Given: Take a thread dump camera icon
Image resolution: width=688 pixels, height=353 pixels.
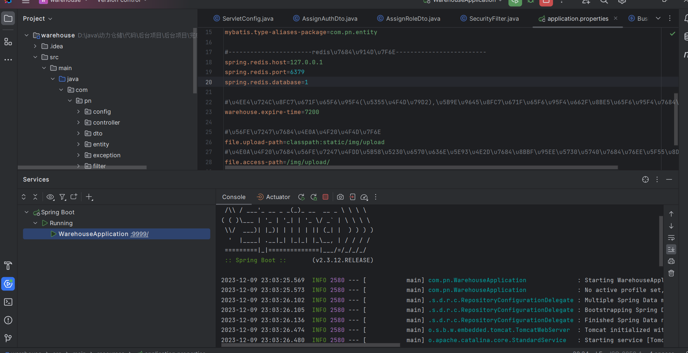Looking at the screenshot, I should pos(340,197).
